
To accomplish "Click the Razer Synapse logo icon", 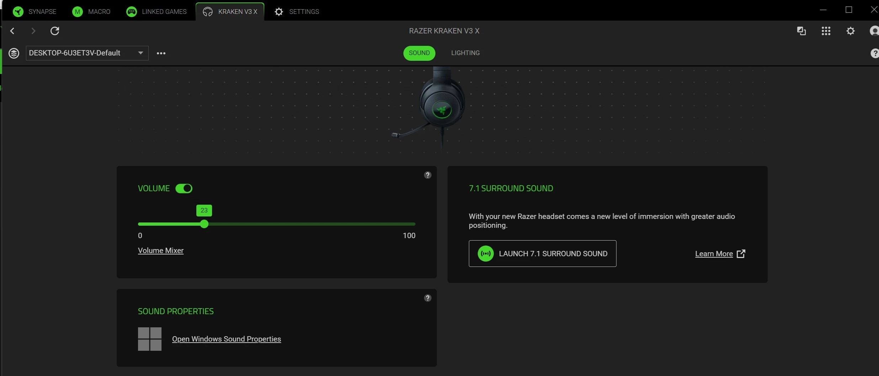I will click(x=18, y=12).
